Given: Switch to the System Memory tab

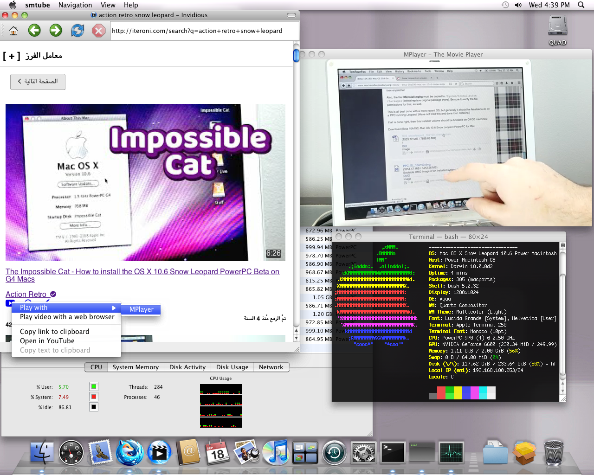Looking at the screenshot, I should 136,367.
